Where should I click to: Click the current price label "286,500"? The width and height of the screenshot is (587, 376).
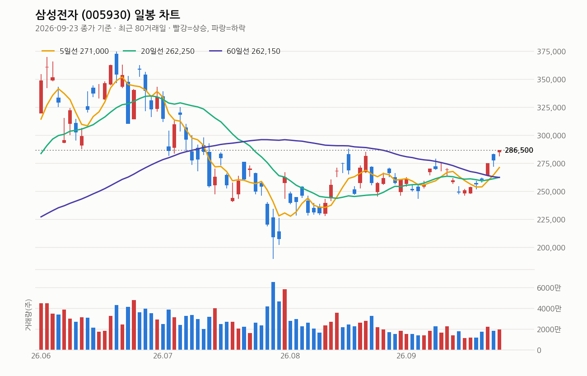519,150
